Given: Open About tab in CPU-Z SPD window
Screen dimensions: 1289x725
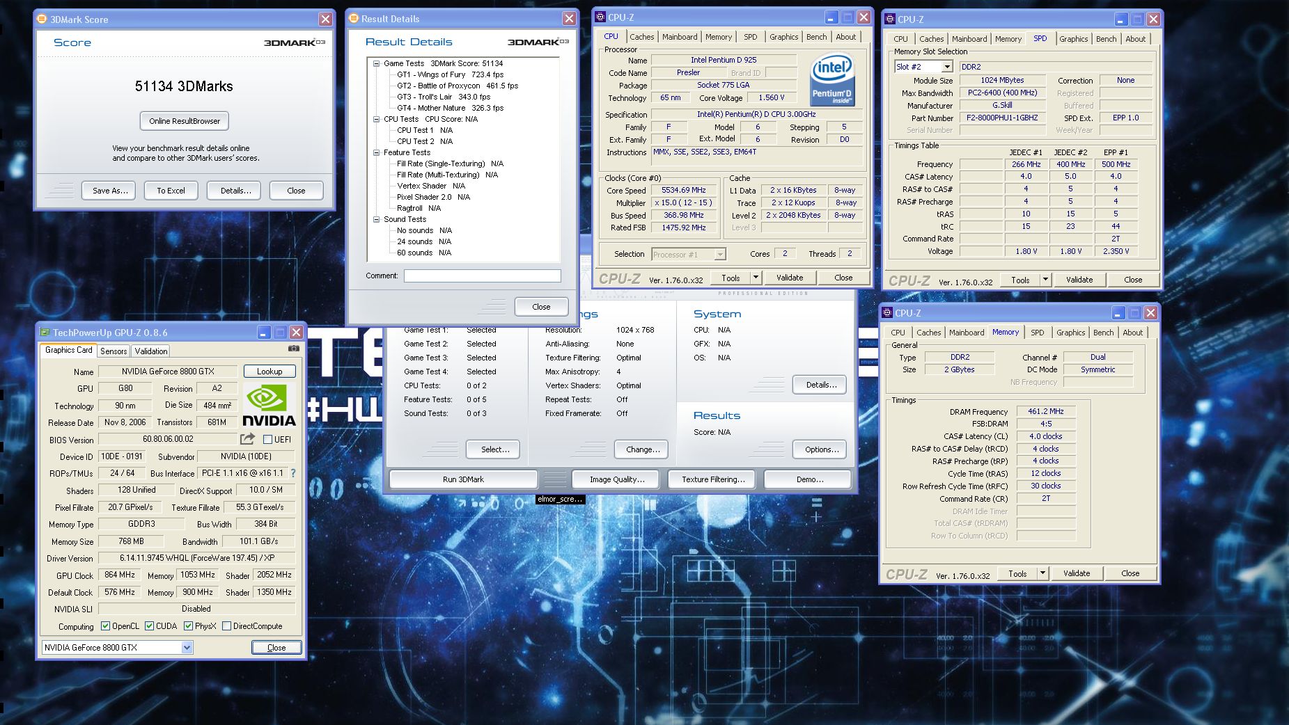Looking at the screenshot, I should (1136, 39).
